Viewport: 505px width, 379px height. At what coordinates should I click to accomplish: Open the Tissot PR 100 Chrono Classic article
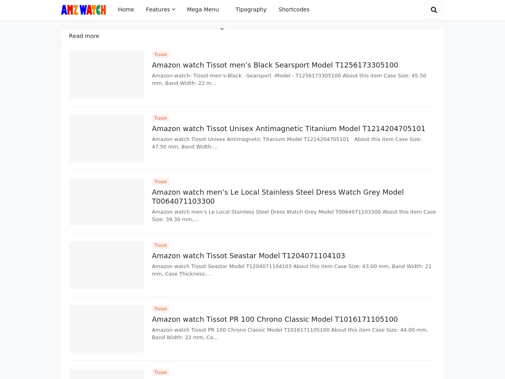[275, 319]
